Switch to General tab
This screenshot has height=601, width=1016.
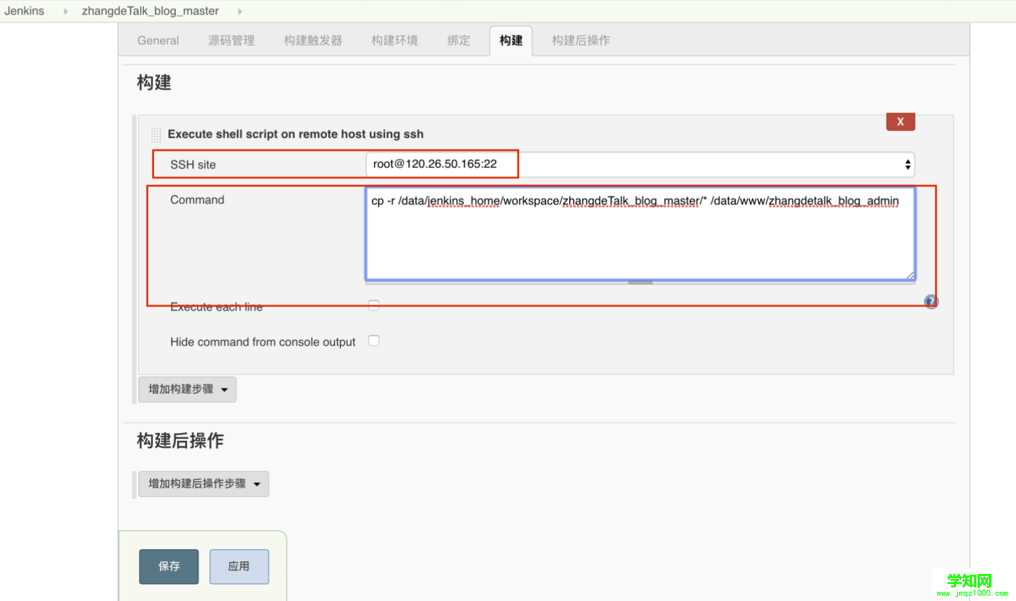(x=158, y=41)
